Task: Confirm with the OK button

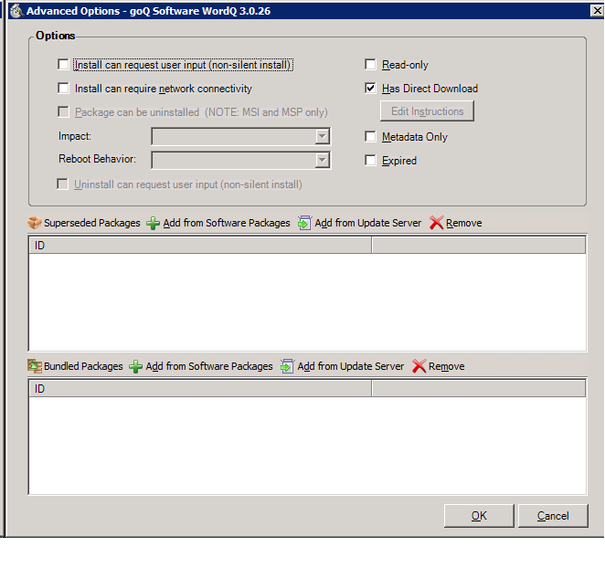Action: [x=479, y=516]
